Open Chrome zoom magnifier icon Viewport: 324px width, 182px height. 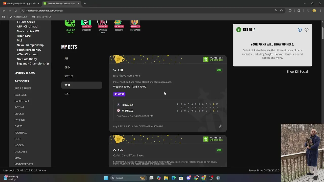[276, 11]
